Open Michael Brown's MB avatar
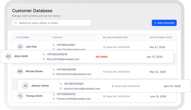 (x=20, y=71)
